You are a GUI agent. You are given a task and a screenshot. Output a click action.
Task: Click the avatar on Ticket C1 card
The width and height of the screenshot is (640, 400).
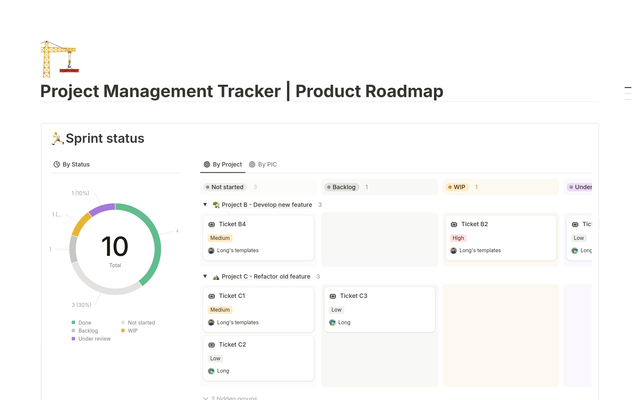tap(211, 323)
